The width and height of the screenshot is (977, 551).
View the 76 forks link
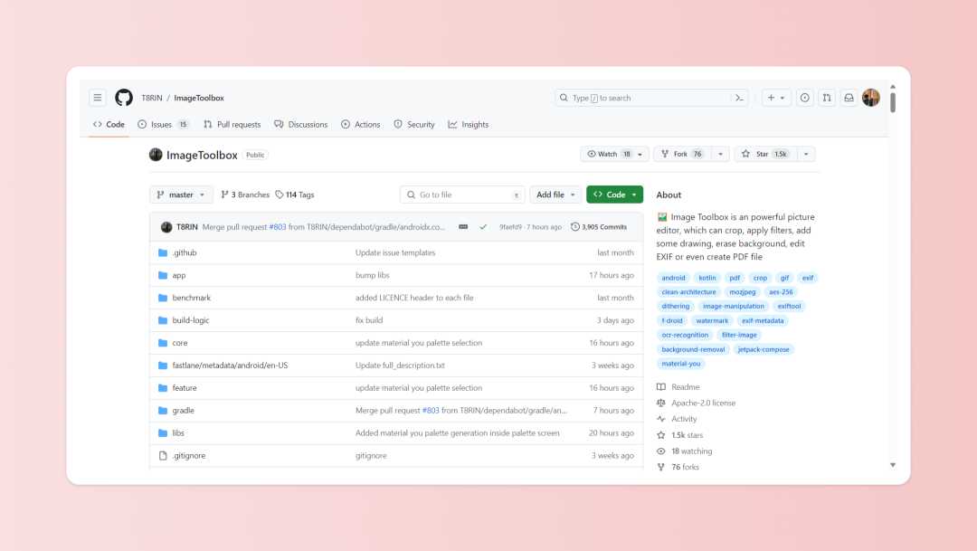(686, 467)
